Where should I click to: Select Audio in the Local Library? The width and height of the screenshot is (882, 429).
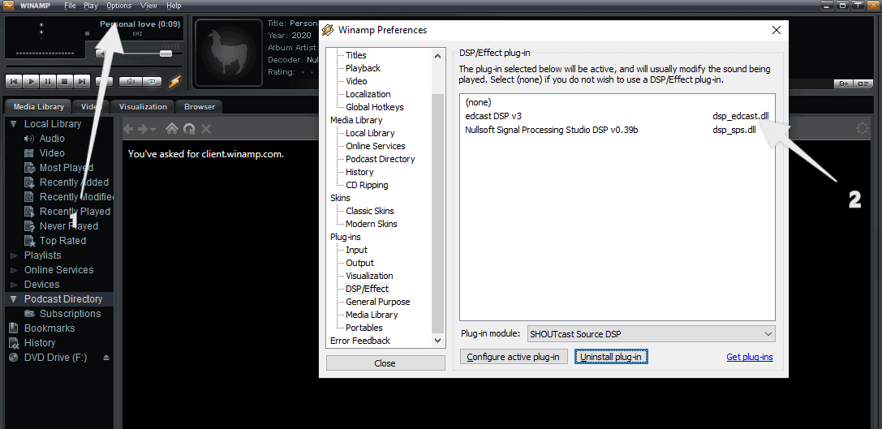[x=52, y=139]
